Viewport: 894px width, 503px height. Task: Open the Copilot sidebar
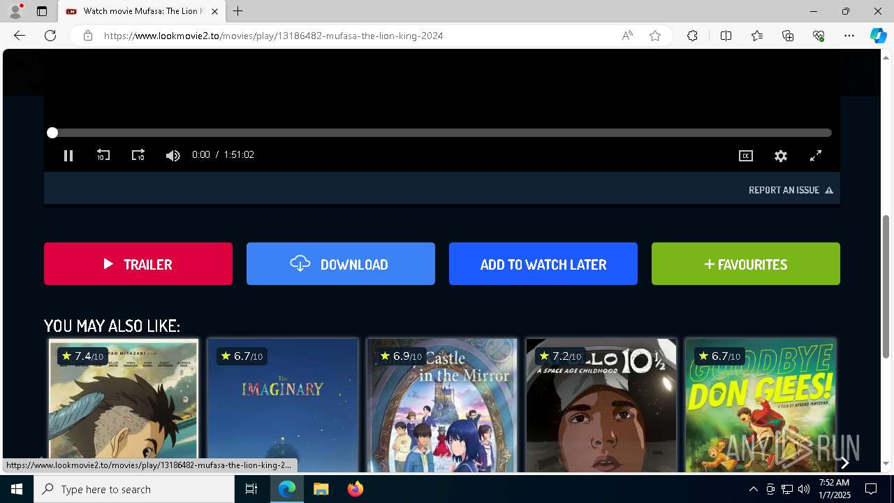pyautogui.click(x=878, y=36)
